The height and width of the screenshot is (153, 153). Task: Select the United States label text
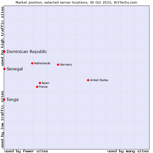99,80
